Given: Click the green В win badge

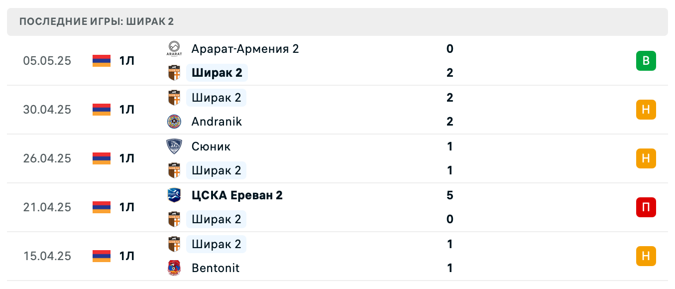Looking at the screenshot, I should click(x=646, y=61).
